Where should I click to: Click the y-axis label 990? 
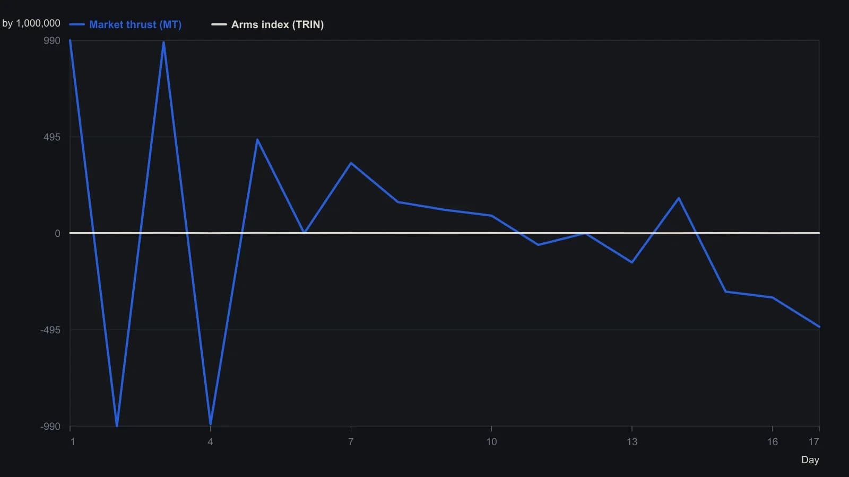pyautogui.click(x=52, y=41)
